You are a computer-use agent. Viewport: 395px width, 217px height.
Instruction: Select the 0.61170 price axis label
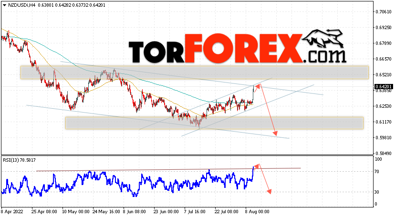[384, 122]
